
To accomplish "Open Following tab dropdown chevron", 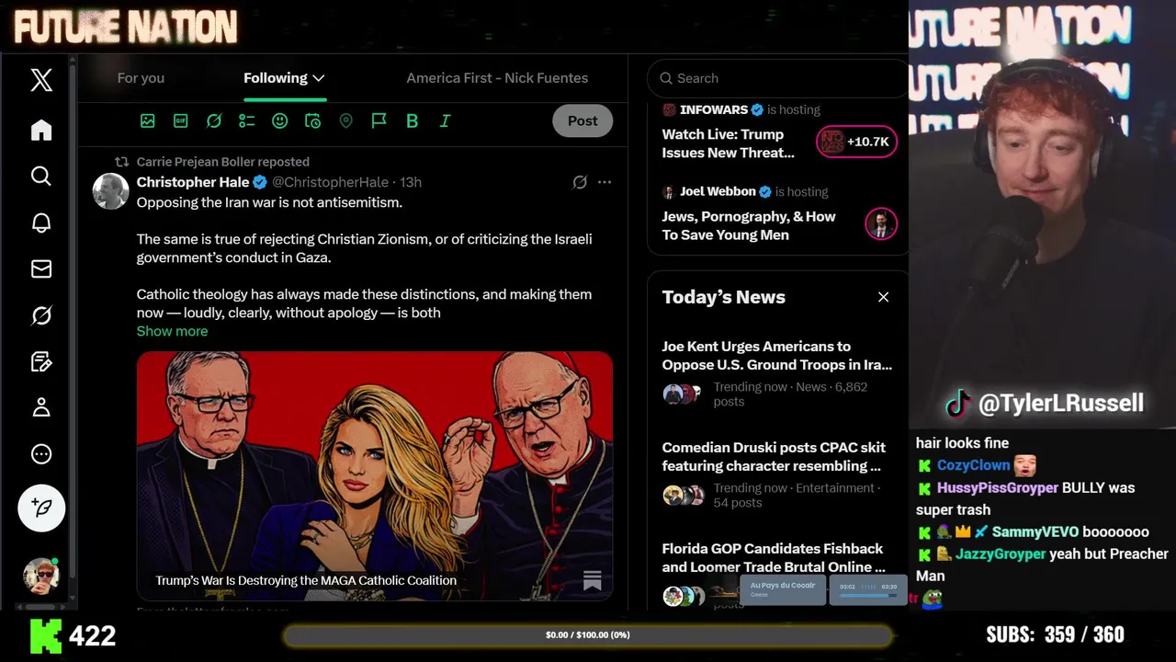I will pyautogui.click(x=319, y=78).
